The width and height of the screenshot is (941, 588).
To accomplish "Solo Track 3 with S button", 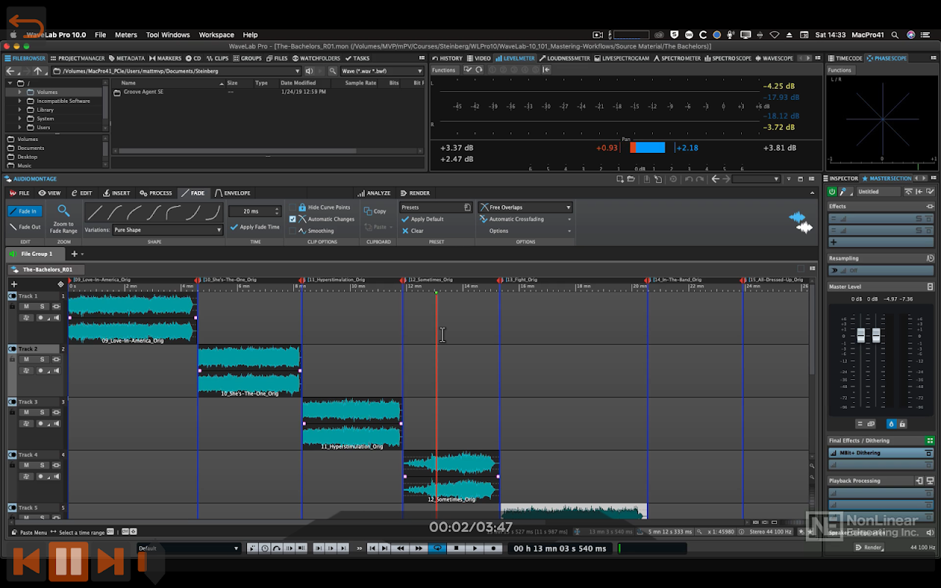I will tap(42, 412).
